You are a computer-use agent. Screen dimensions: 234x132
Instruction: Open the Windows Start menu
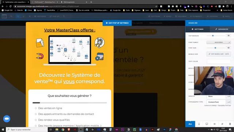3,129
